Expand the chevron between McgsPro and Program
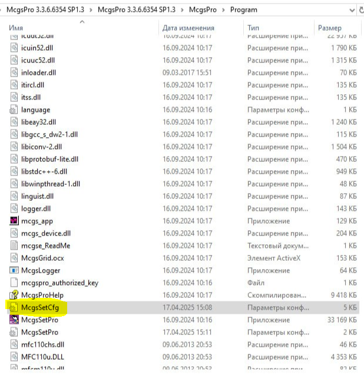Image resolution: width=364 pixels, height=375 pixels. pos(223,10)
